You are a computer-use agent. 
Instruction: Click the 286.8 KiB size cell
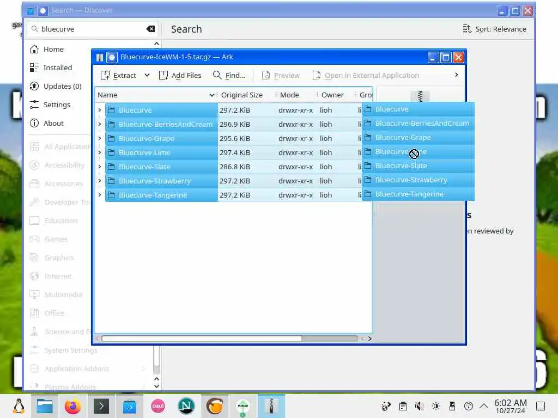coord(235,167)
